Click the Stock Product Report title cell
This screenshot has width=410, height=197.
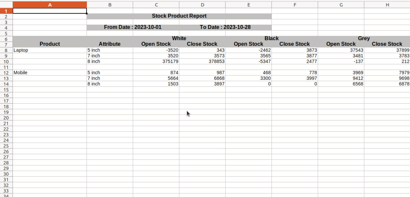[179, 16]
